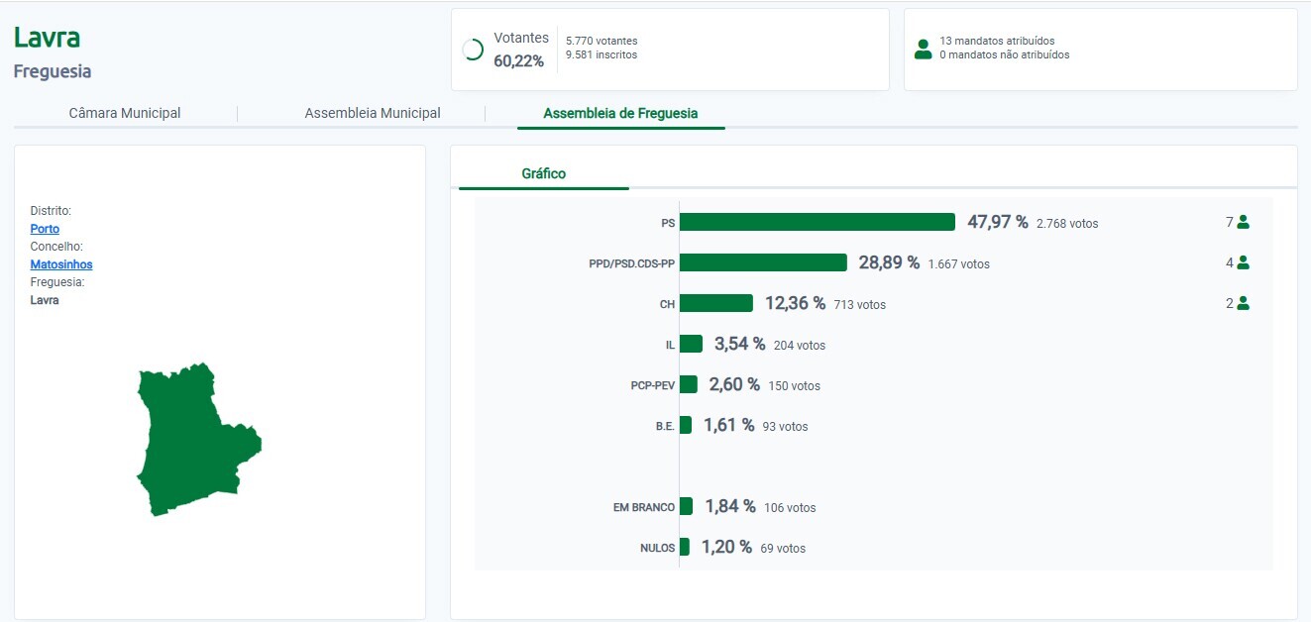Switch to the Assembleia Municipal tab
This screenshot has height=622, width=1311.
click(373, 113)
